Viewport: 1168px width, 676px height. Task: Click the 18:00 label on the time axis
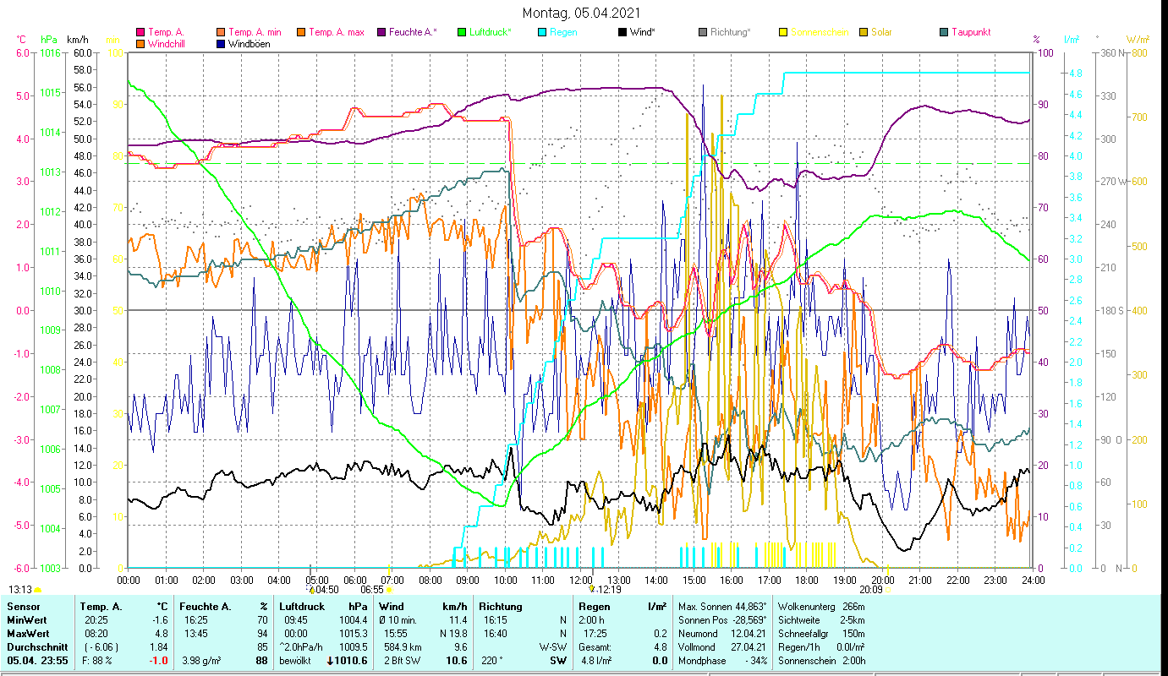[x=807, y=580]
